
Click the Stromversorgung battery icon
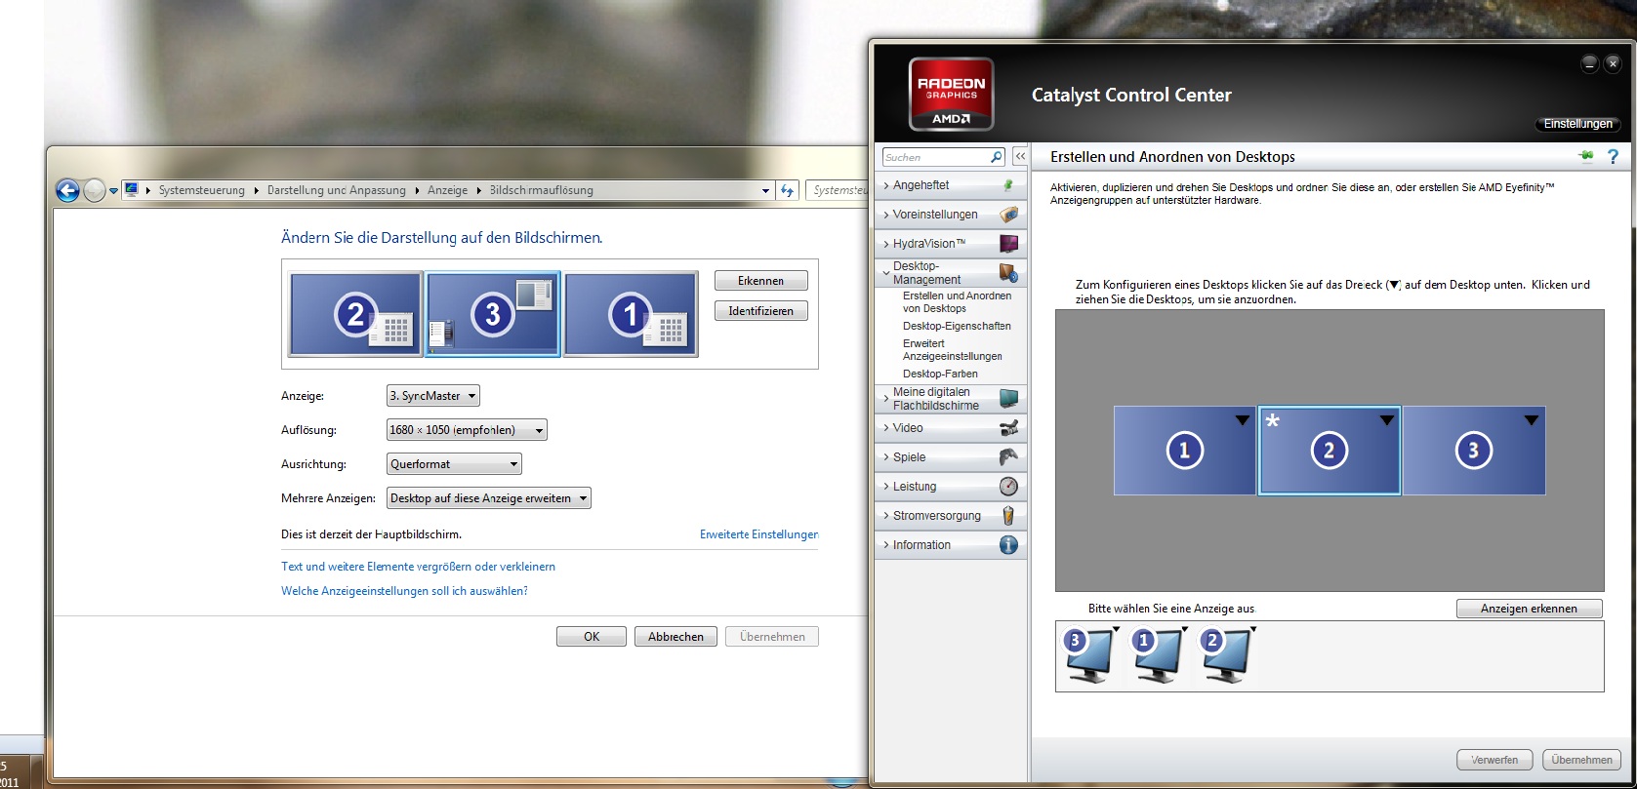pos(1009,516)
